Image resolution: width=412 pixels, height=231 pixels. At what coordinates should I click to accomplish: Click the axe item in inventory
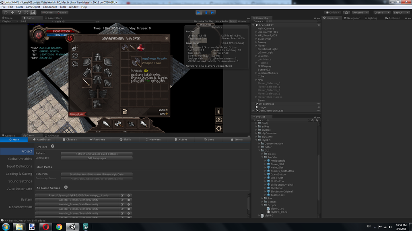coord(125,47)
